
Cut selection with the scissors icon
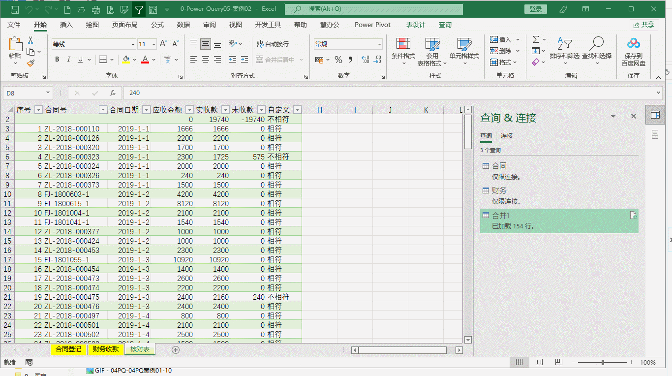[31, 40]
